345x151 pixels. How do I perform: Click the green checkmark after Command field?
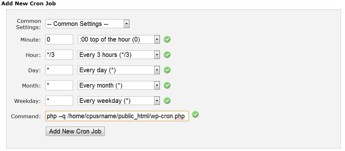tap(195, 115)
